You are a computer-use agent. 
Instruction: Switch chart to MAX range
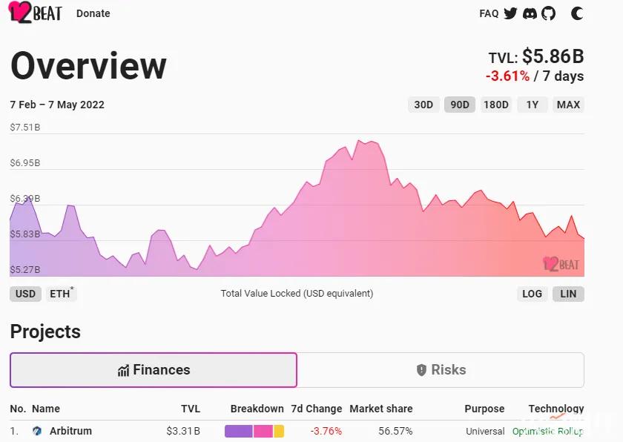[568, 105]
